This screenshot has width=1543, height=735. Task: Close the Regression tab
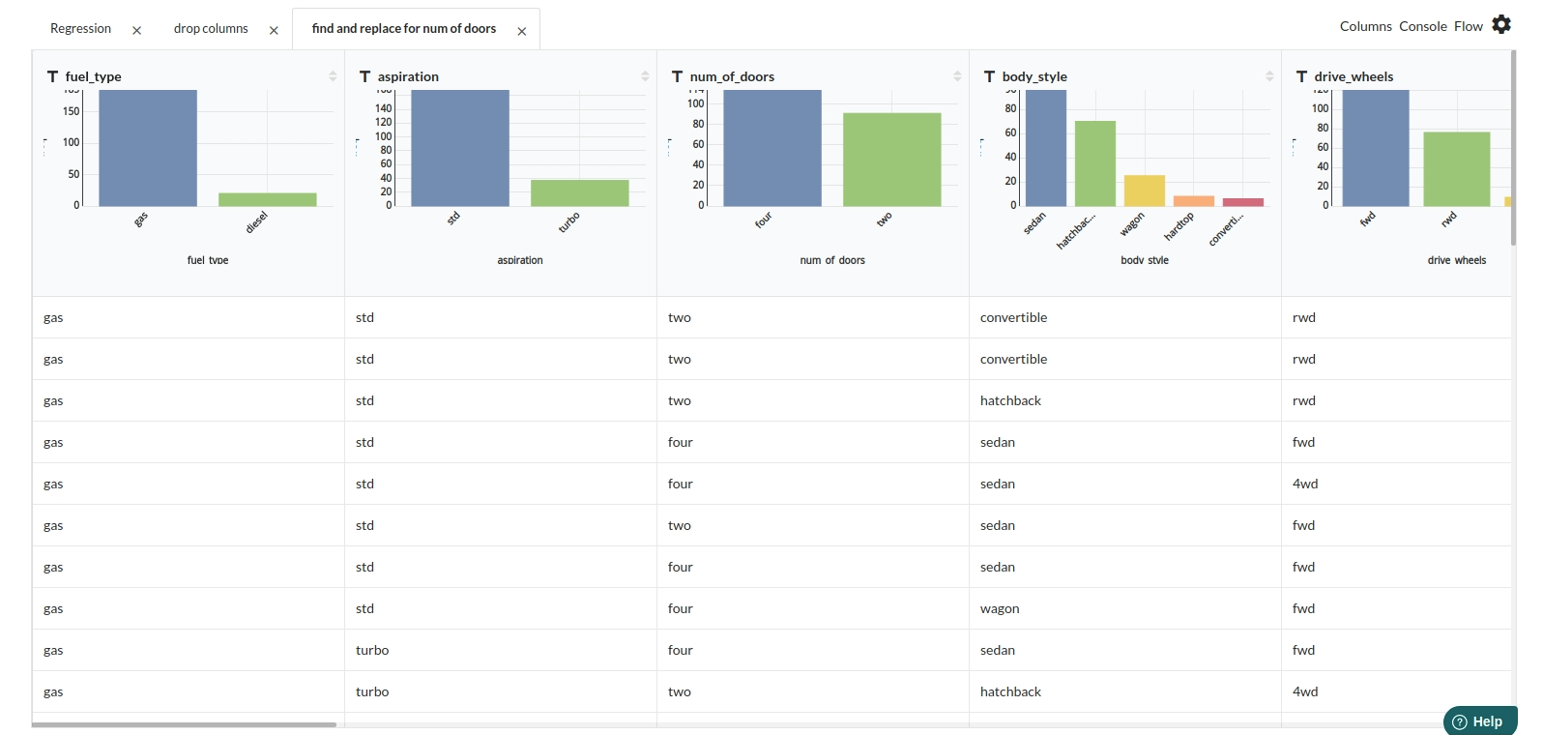(x=137, y=31)
